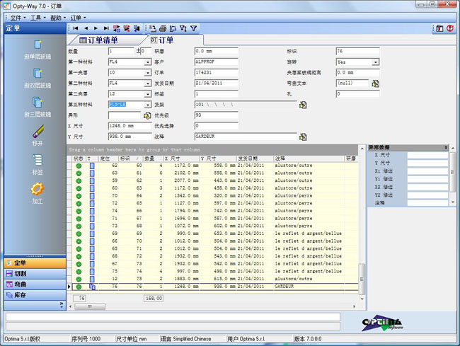Go to previous record in toolbar
Viewport: 460px width, 346px height.
coord(86,28)
